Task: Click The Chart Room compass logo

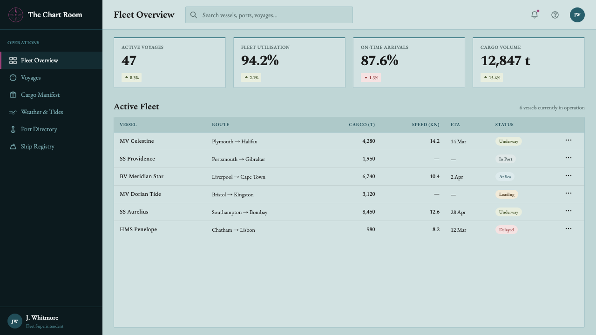Action: [x=16, y=15]
